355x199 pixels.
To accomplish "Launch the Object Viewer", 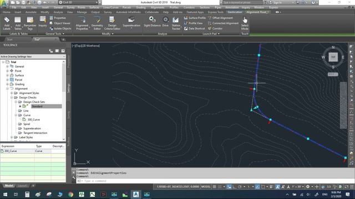I will 60,23.
